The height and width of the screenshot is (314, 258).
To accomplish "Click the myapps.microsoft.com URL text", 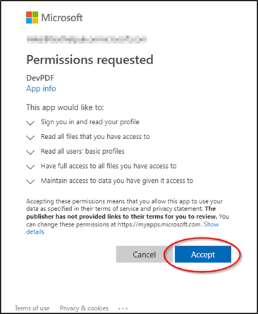I will click(160, 224).
